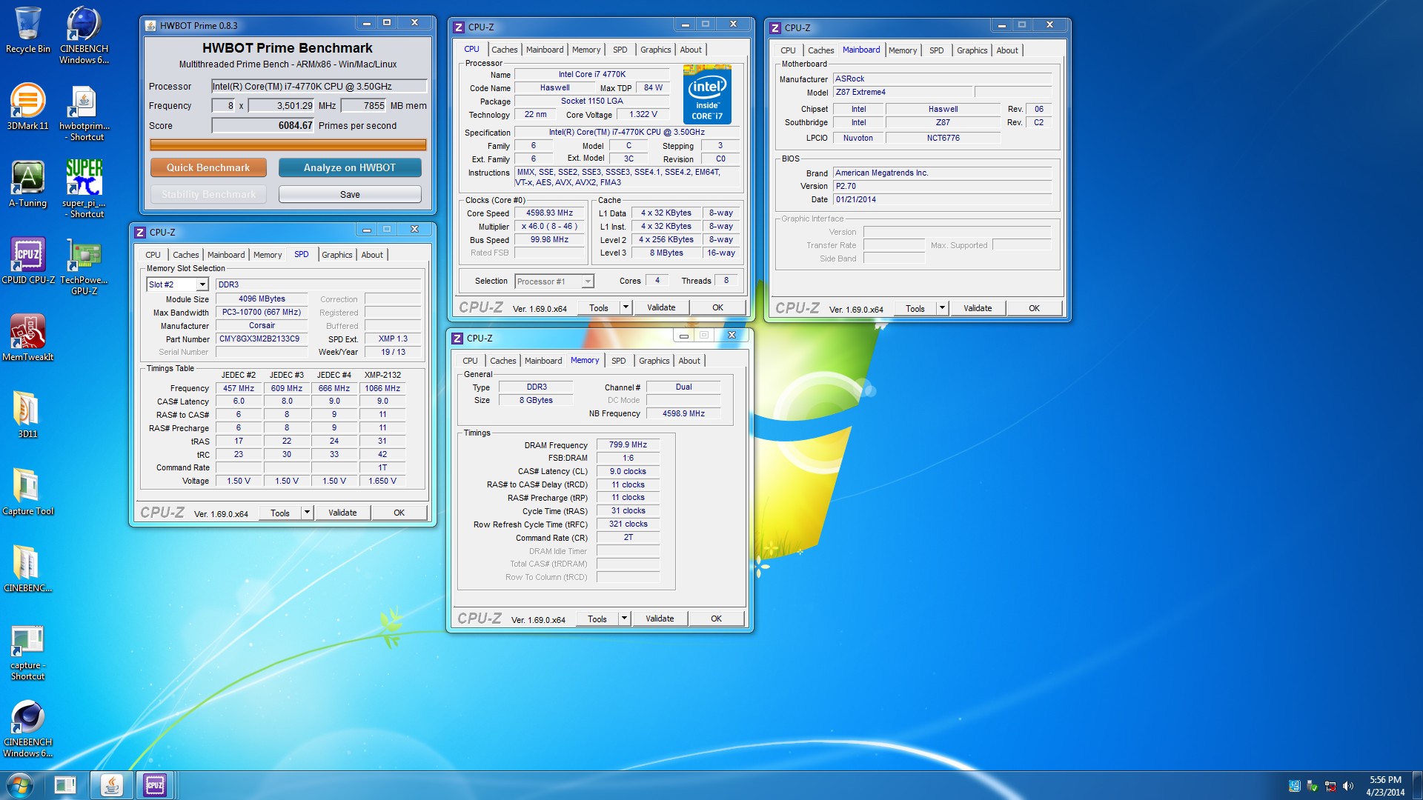Select Mainboard tab in the CPU tab window
This screenshot has height=800, width=1423.
(x=545, y=50)
